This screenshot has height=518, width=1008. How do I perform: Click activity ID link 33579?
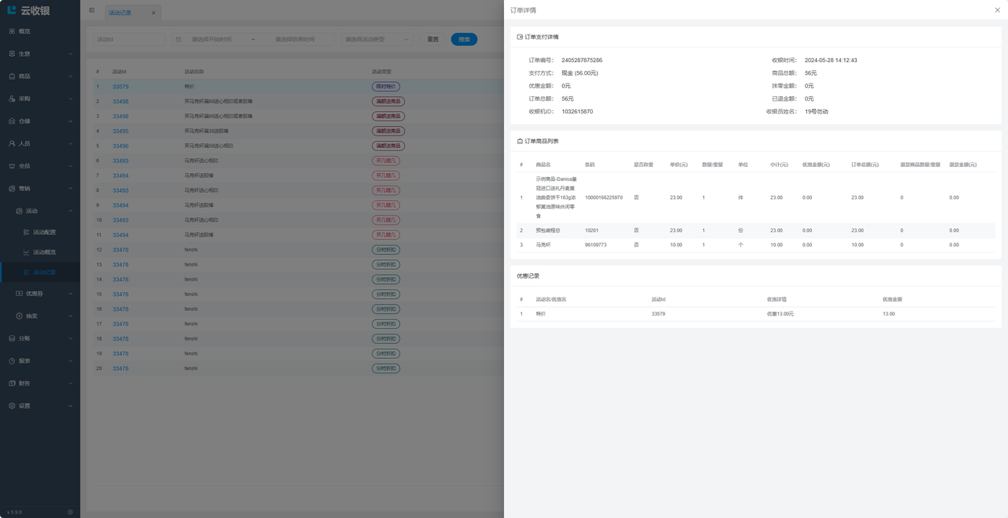click(x=120, y=87)
